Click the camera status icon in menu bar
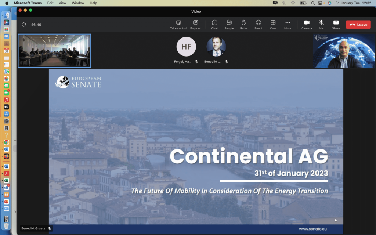The image size is (376, 235). [275, 3]
